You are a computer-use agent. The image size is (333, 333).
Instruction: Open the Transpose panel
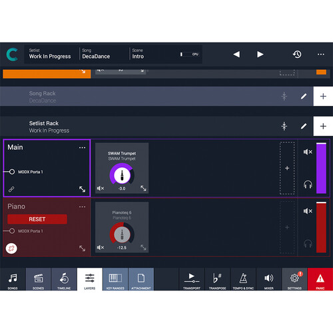[217, 279]
